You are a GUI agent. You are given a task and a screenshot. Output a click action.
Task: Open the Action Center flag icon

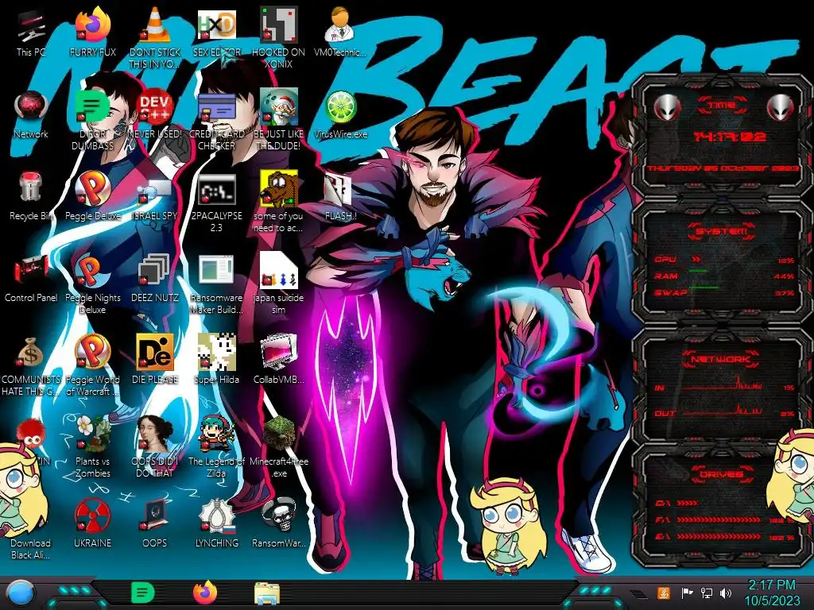687,593
